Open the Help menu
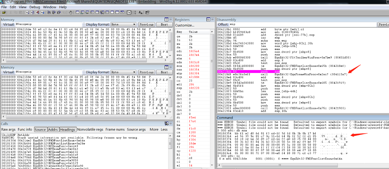 [63, 7]
